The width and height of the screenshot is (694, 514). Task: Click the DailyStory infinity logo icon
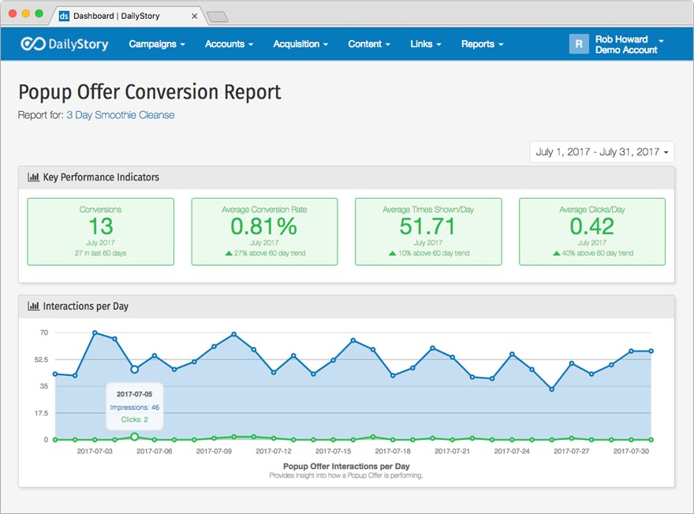tap(32, 44)
